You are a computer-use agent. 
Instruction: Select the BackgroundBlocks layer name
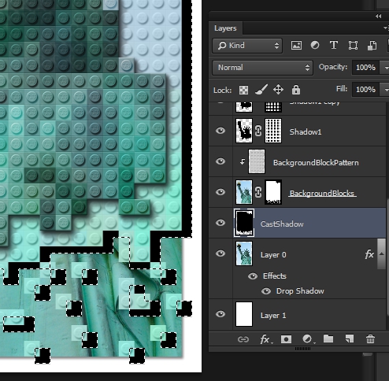pos(322,194)
